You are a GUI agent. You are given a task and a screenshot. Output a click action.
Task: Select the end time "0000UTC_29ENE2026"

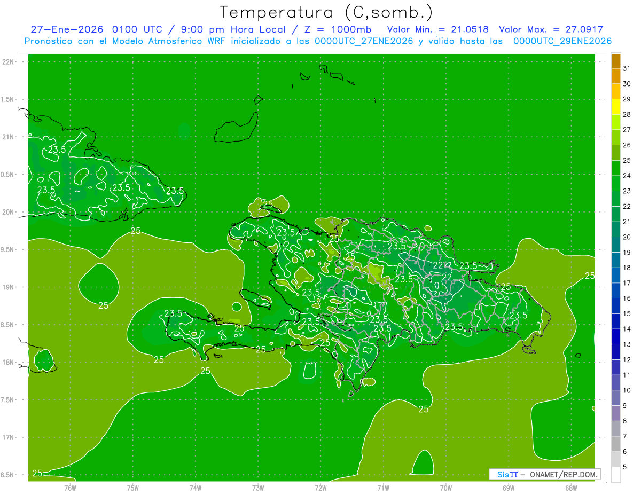pyautogui.click(x=562, y=41)
